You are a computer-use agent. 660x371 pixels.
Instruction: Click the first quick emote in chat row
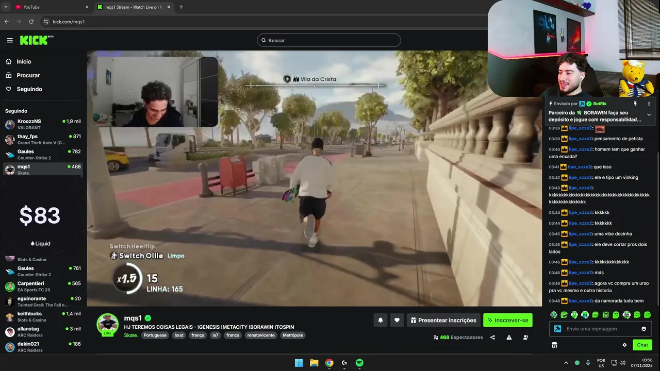coord(554,314)
